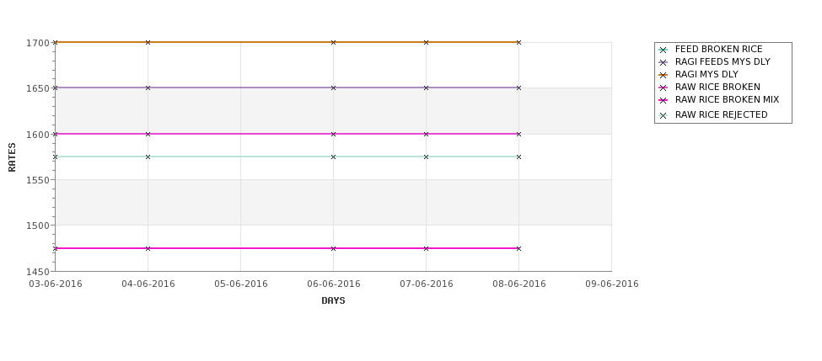Image resolution: width=822 pixels, height=361 pixels.
Task: Click the 1700 data point on 04-06-2016
Action: (148, 42)
